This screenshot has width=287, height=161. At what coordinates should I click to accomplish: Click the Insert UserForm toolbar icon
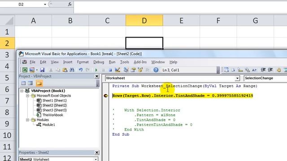(x=32, y=70)
